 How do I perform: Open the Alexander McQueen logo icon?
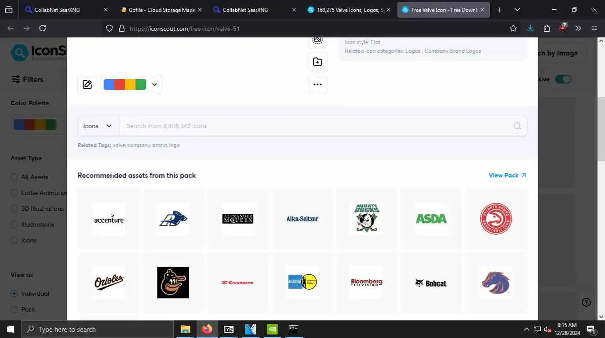coord(237,219)
